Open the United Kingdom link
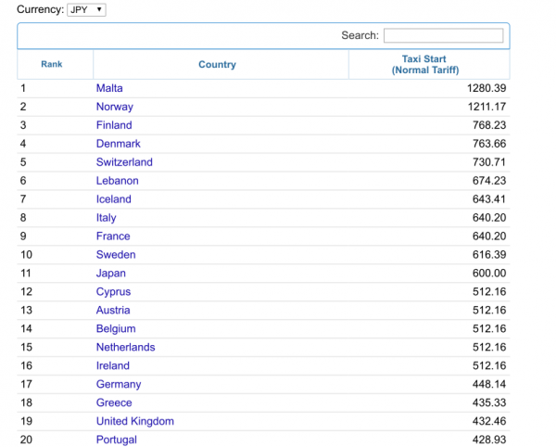Image resolution: width=556 pixels, height=447 pixels. 135,421
